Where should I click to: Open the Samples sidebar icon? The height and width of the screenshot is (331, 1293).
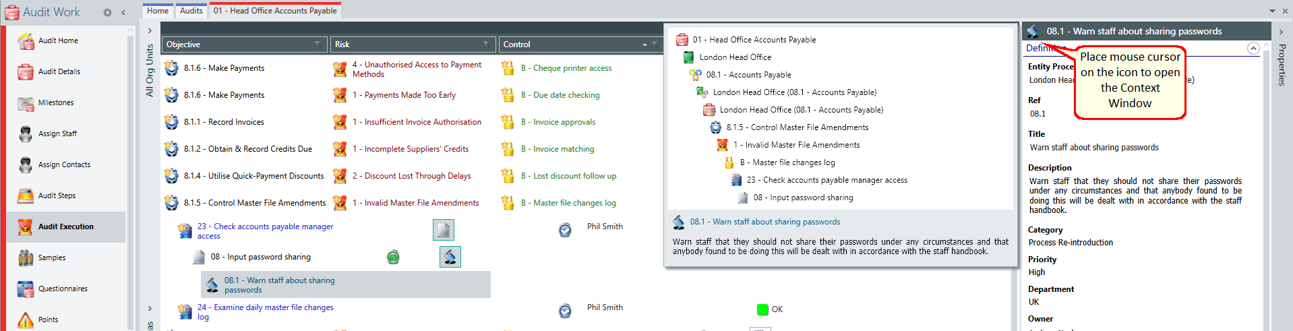pos(26,258)
